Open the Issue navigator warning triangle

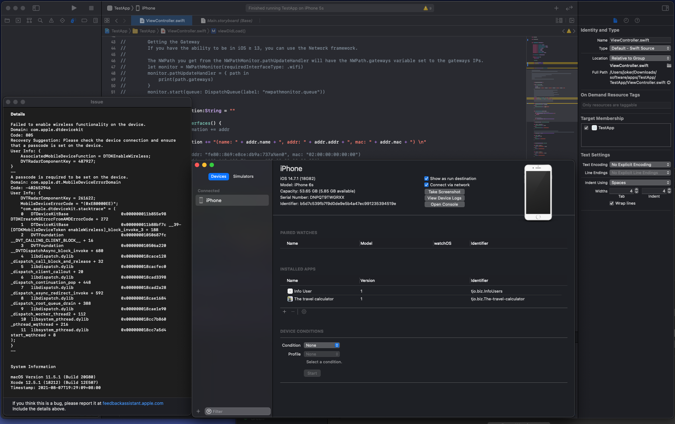(x=51, y=21)
